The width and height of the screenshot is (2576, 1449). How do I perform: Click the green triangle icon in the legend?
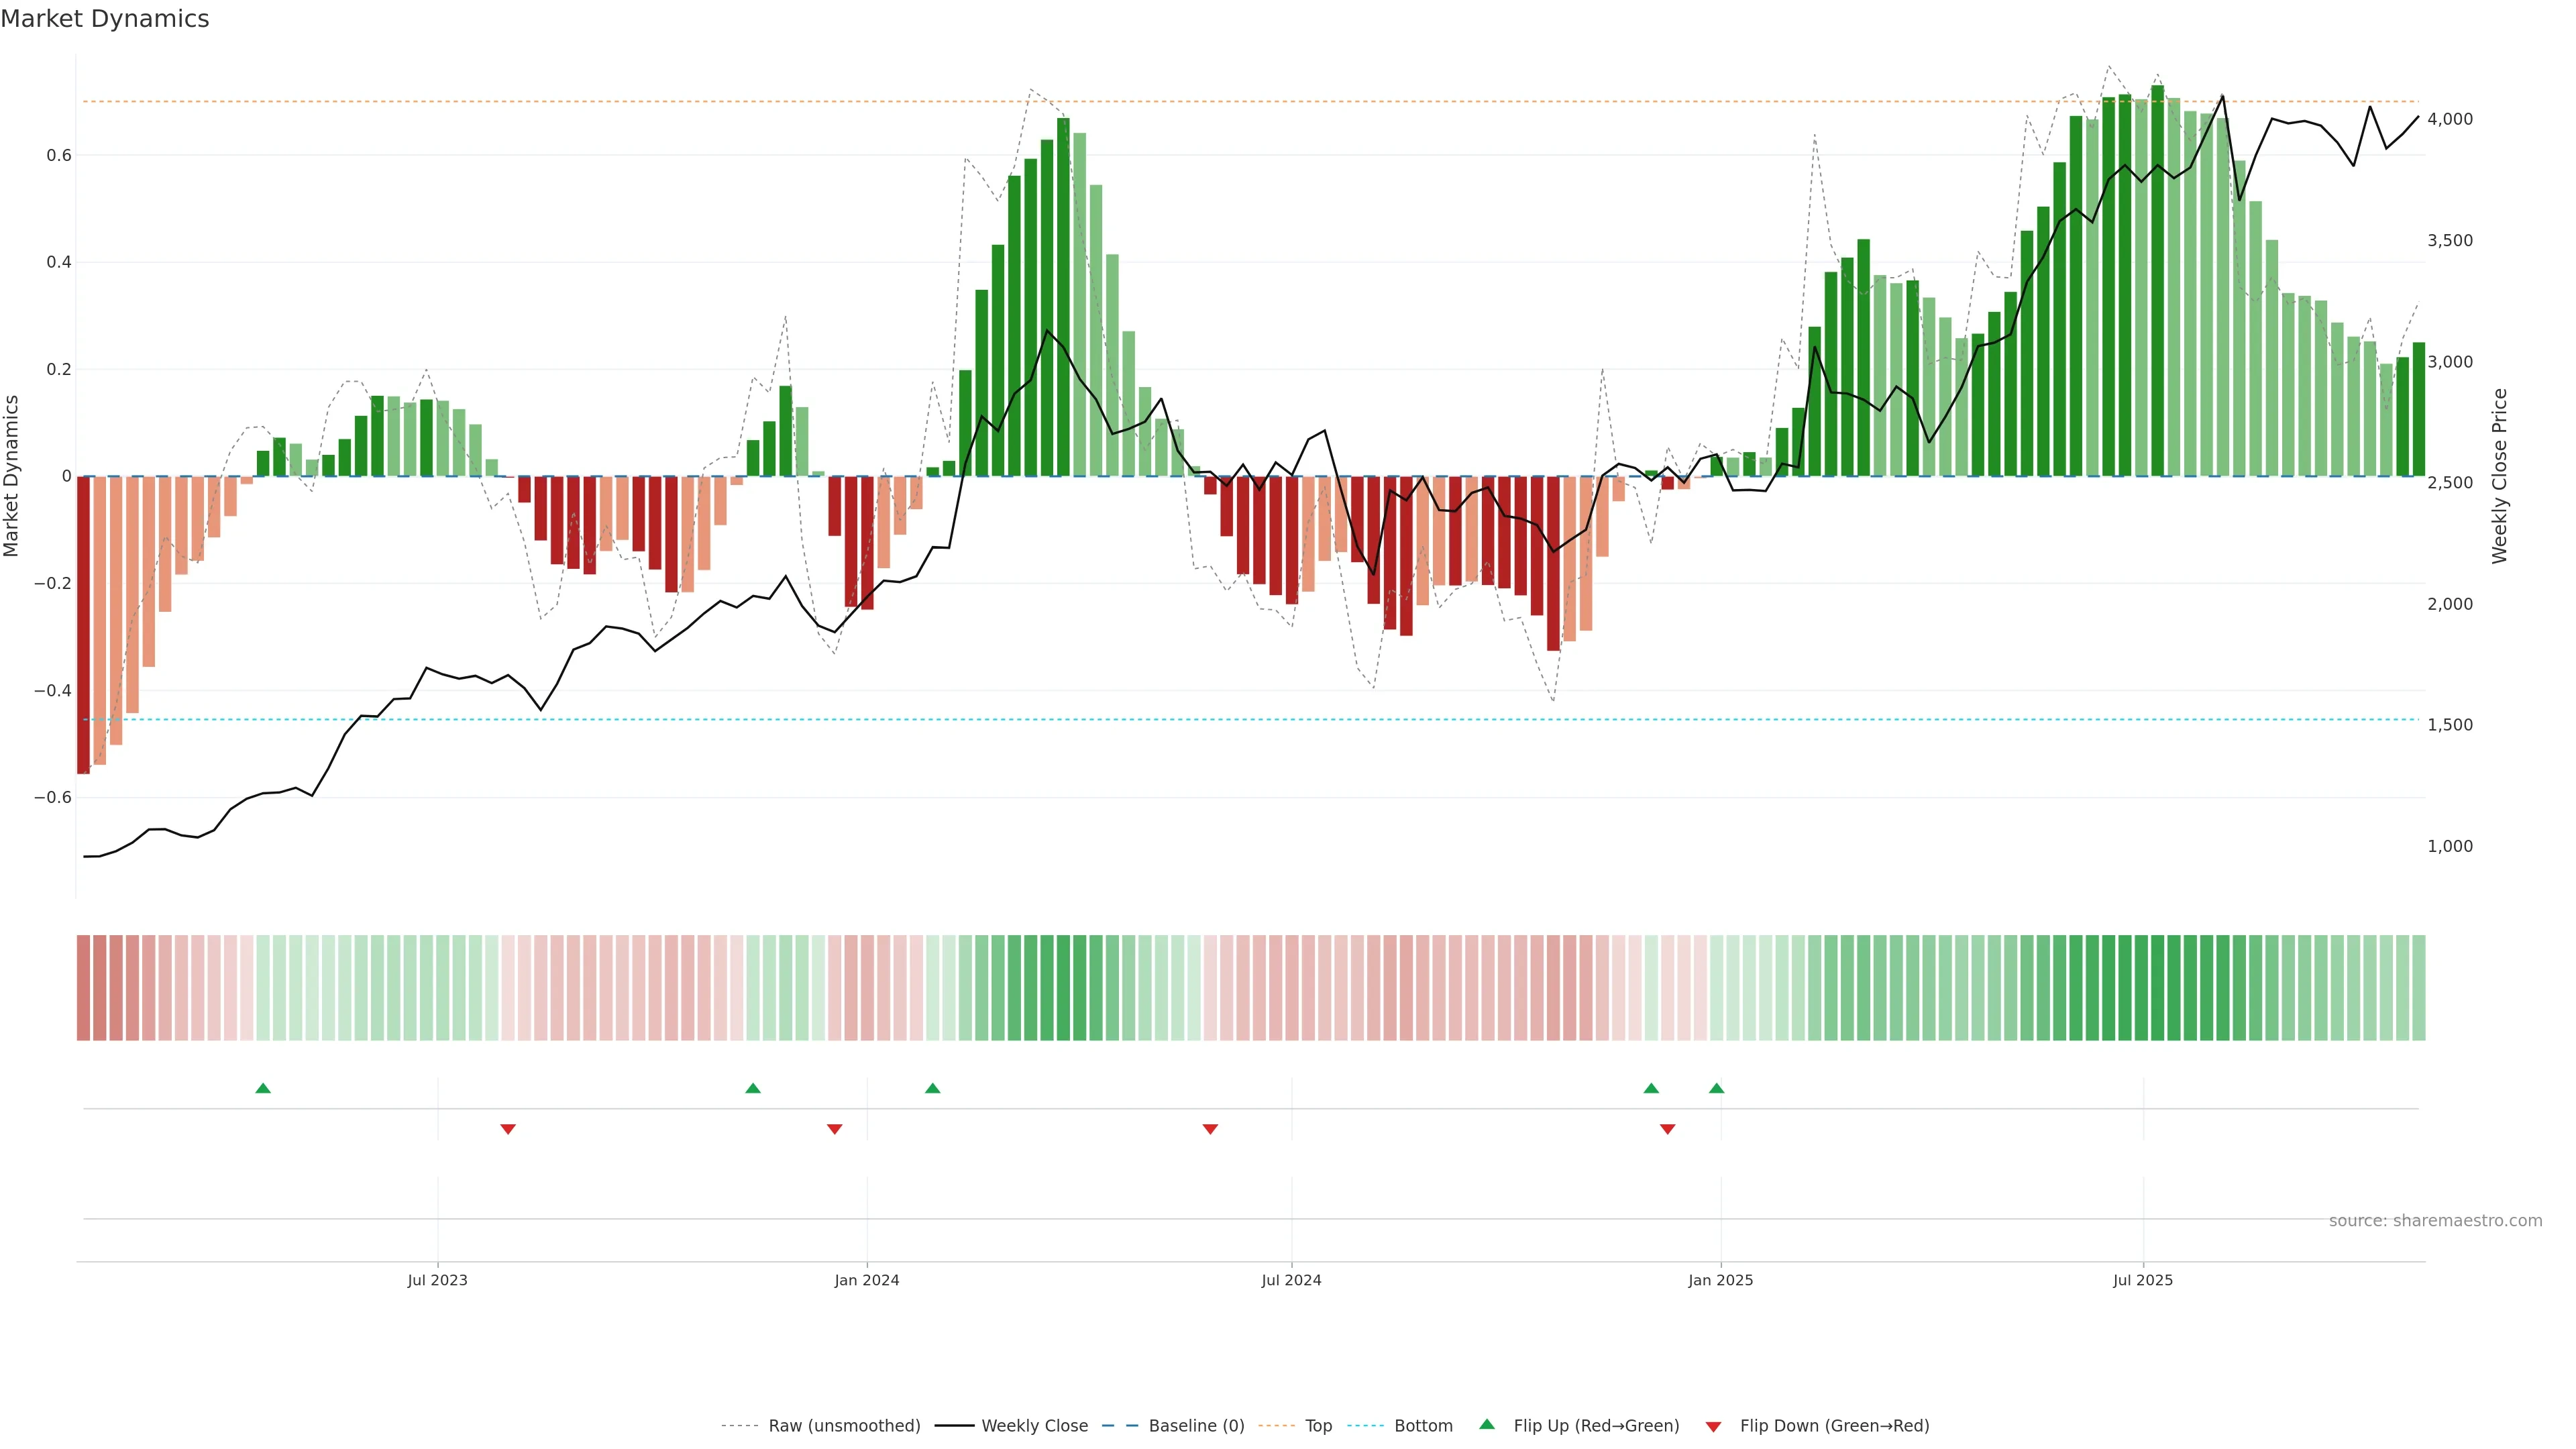[1487, 1424]
